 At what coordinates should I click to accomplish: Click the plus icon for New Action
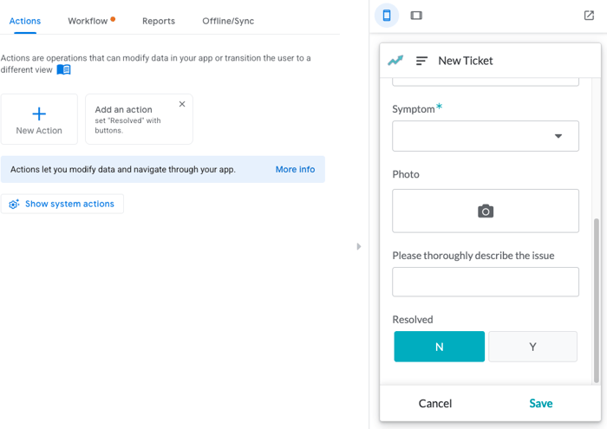(x=39, y=114)
